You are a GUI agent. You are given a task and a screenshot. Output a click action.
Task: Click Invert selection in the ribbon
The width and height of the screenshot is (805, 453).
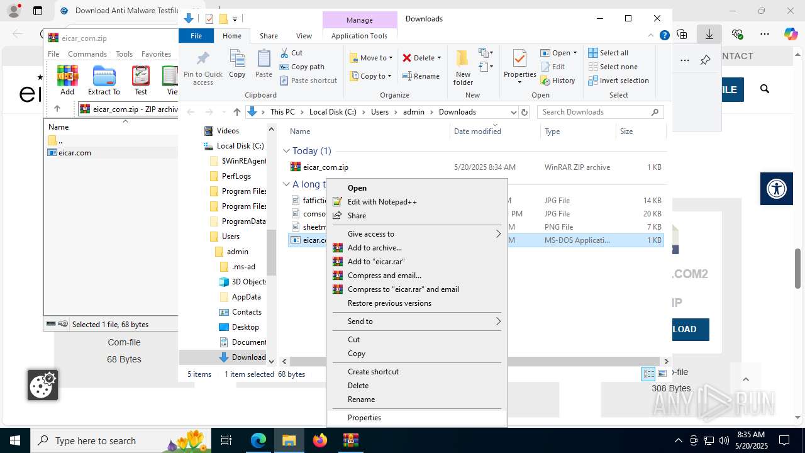(618, 81)
